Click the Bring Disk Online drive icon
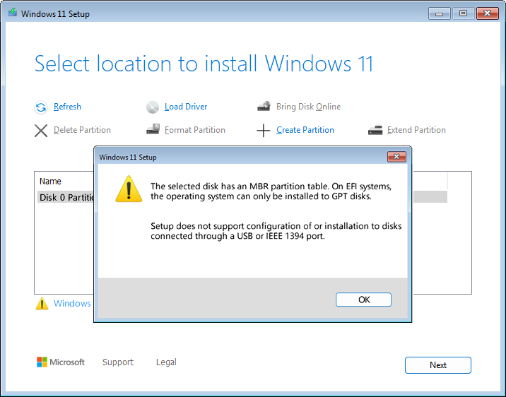Viewport: 506px width, 397px height. 264,107
